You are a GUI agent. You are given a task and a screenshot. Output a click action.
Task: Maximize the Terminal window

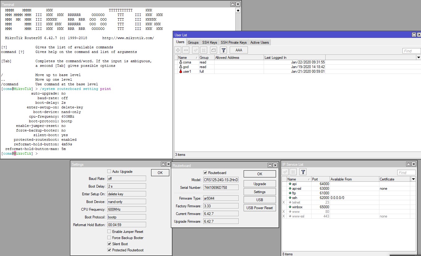tap(233, 4)
